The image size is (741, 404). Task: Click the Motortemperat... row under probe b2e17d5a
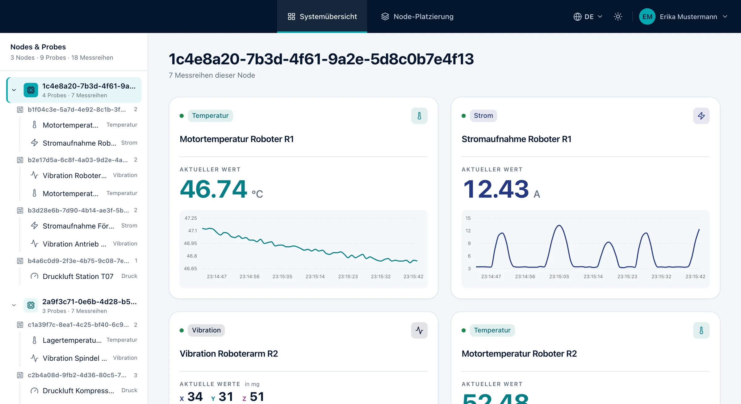coord(83,193)
